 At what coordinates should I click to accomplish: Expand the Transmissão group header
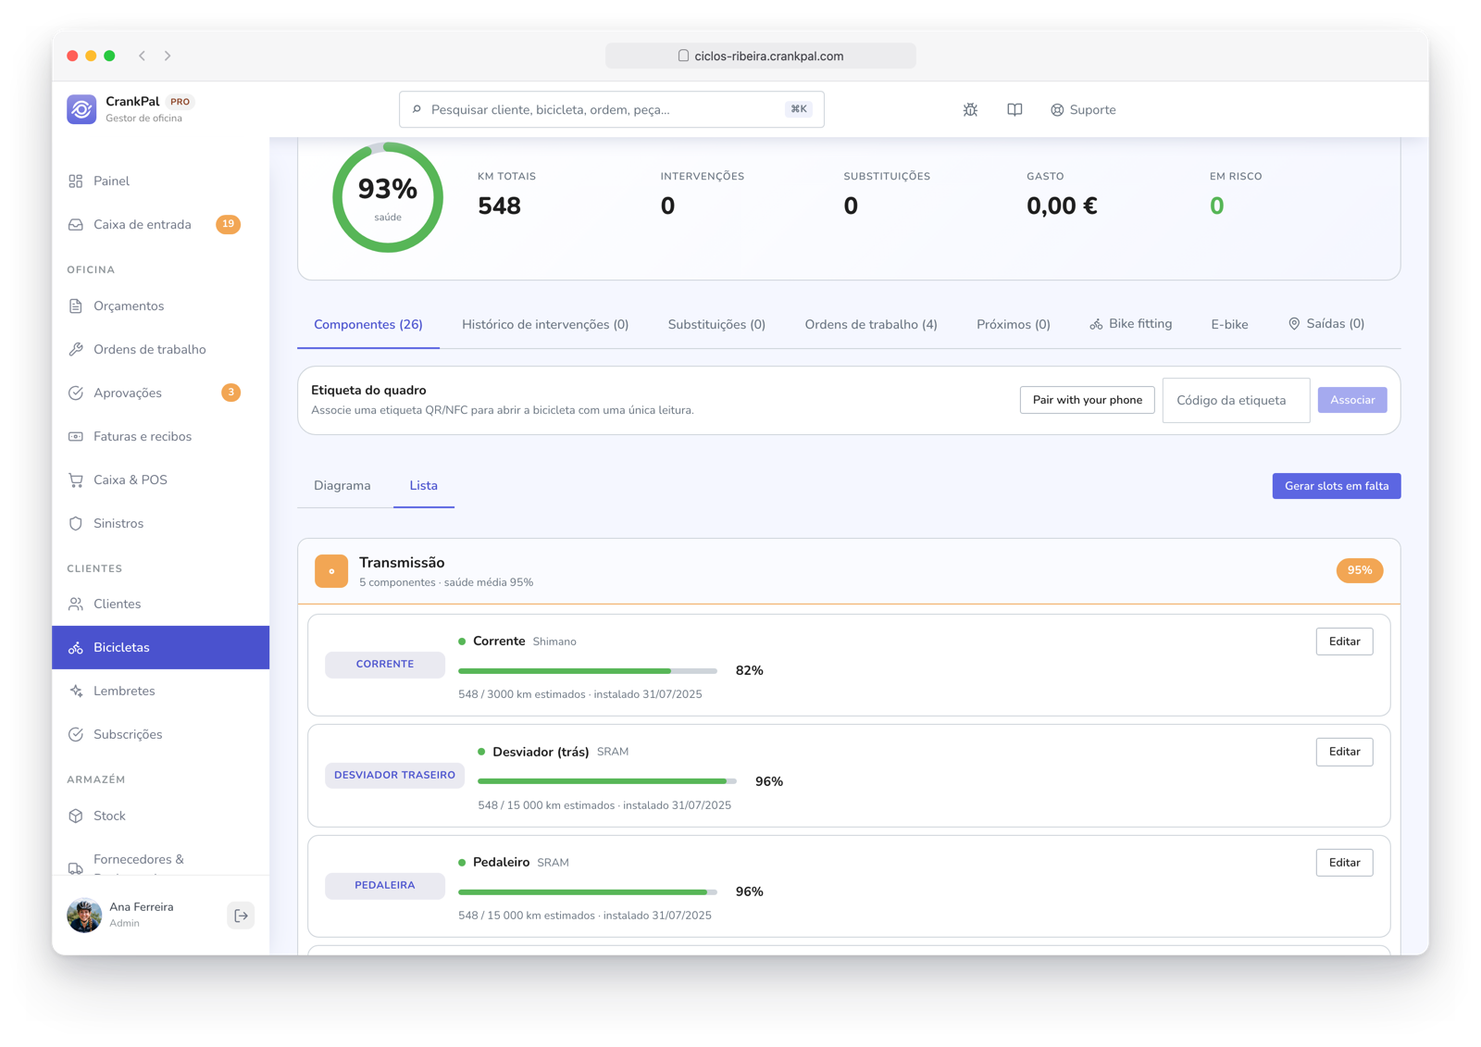(x=849, y=571)
